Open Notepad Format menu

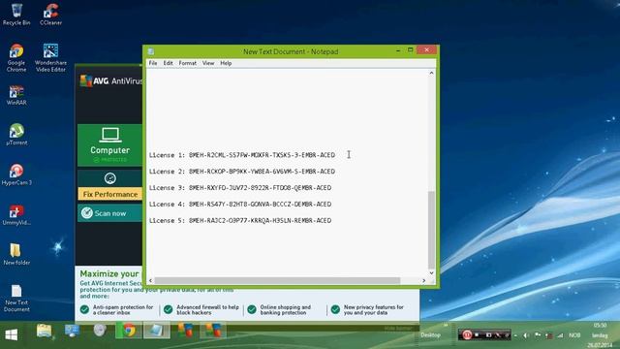point(187,63)
